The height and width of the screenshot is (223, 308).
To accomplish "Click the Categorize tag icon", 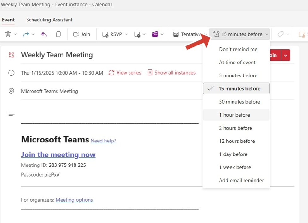I will (281, 34).
